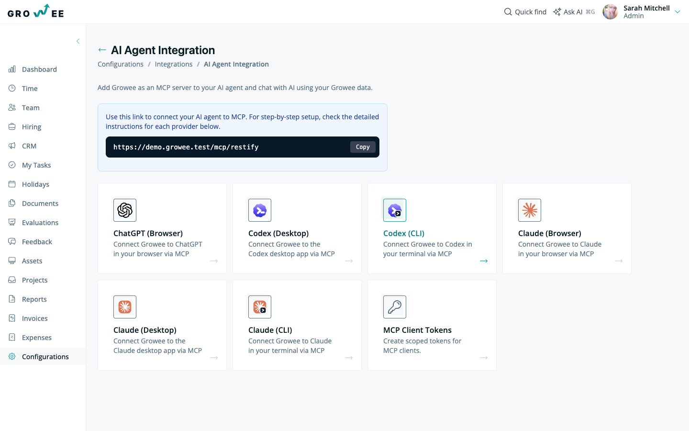
Task: Click the Codex CLI logo icon
Action: [395, 210]
